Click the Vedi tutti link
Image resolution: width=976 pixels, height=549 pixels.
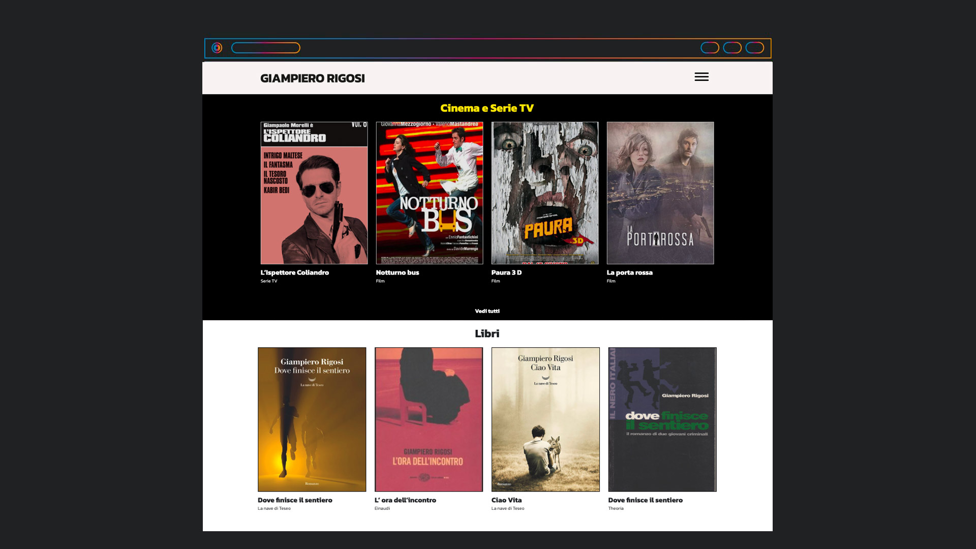click(487, 311)
